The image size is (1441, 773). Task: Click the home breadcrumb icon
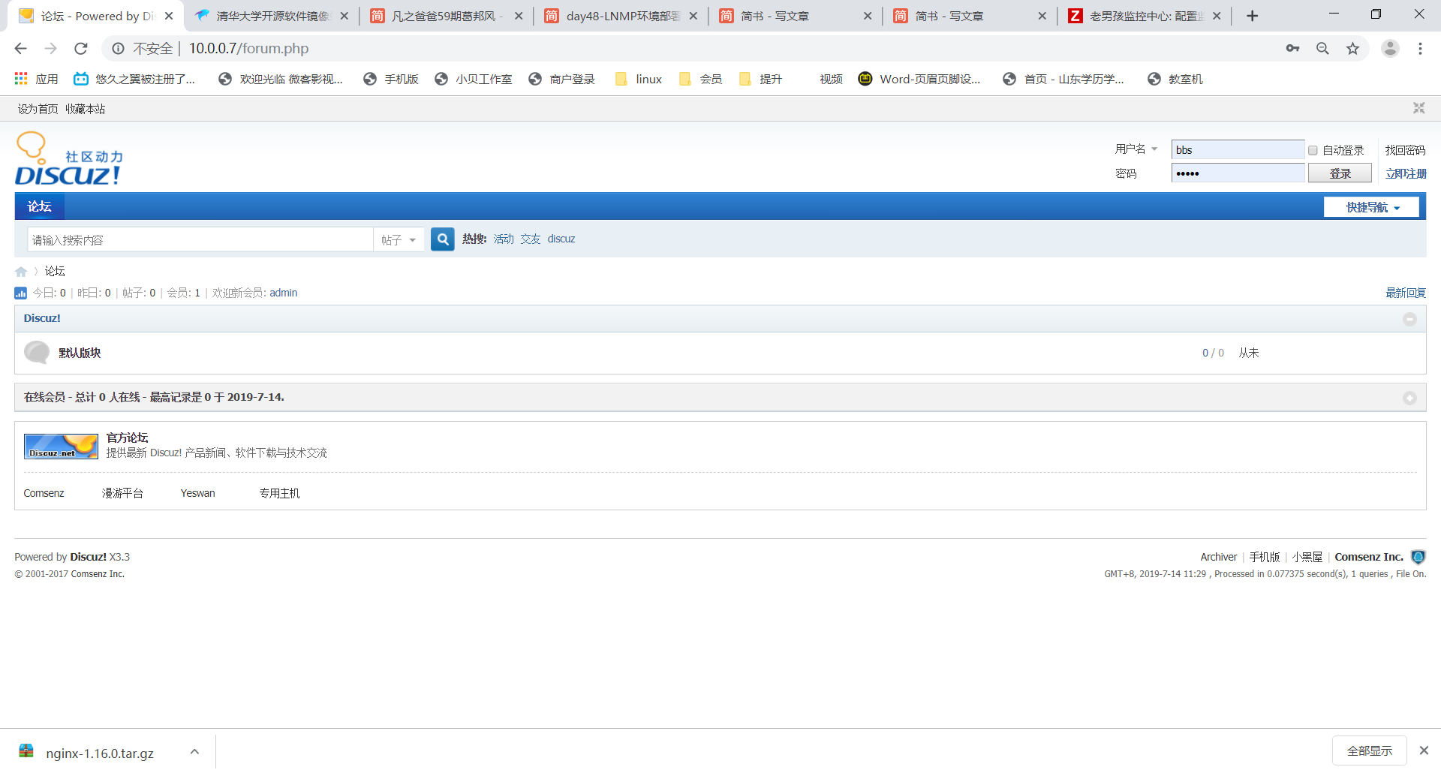[20, 271]
